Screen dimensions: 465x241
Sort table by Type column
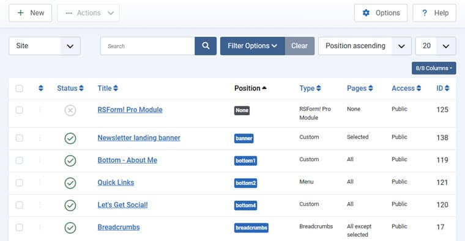tap(310, 88)
